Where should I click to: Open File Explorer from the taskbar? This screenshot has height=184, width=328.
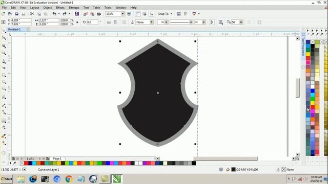pos(20,179)
